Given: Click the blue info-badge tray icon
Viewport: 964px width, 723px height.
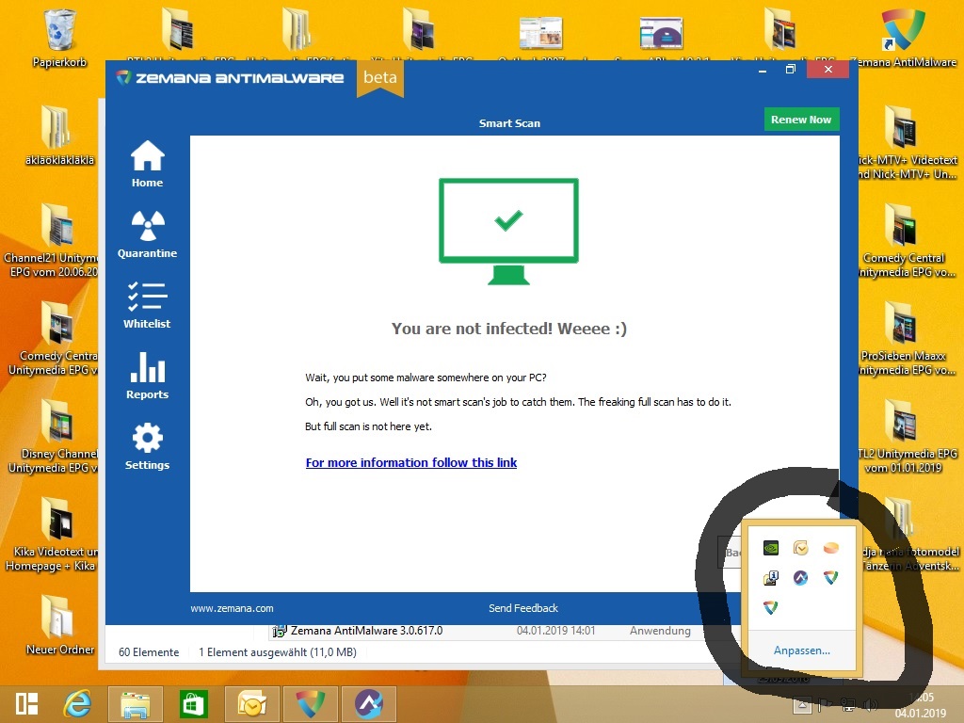Looking at the screenshot, I should 770,577.
